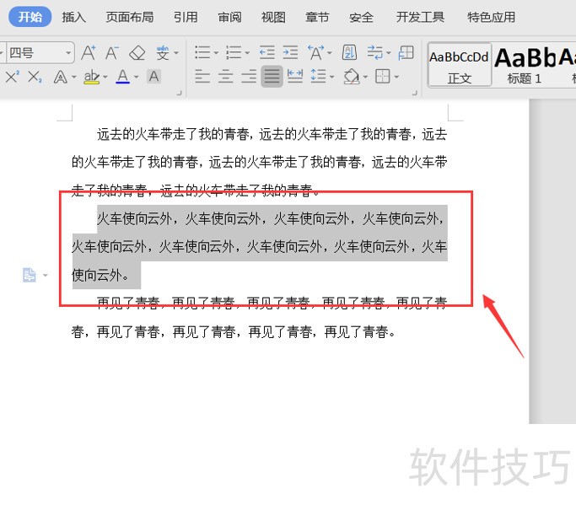The width and height of the screenshot is (576, 510).
Task: Apply subscript formatting
Action: point(35,77)
